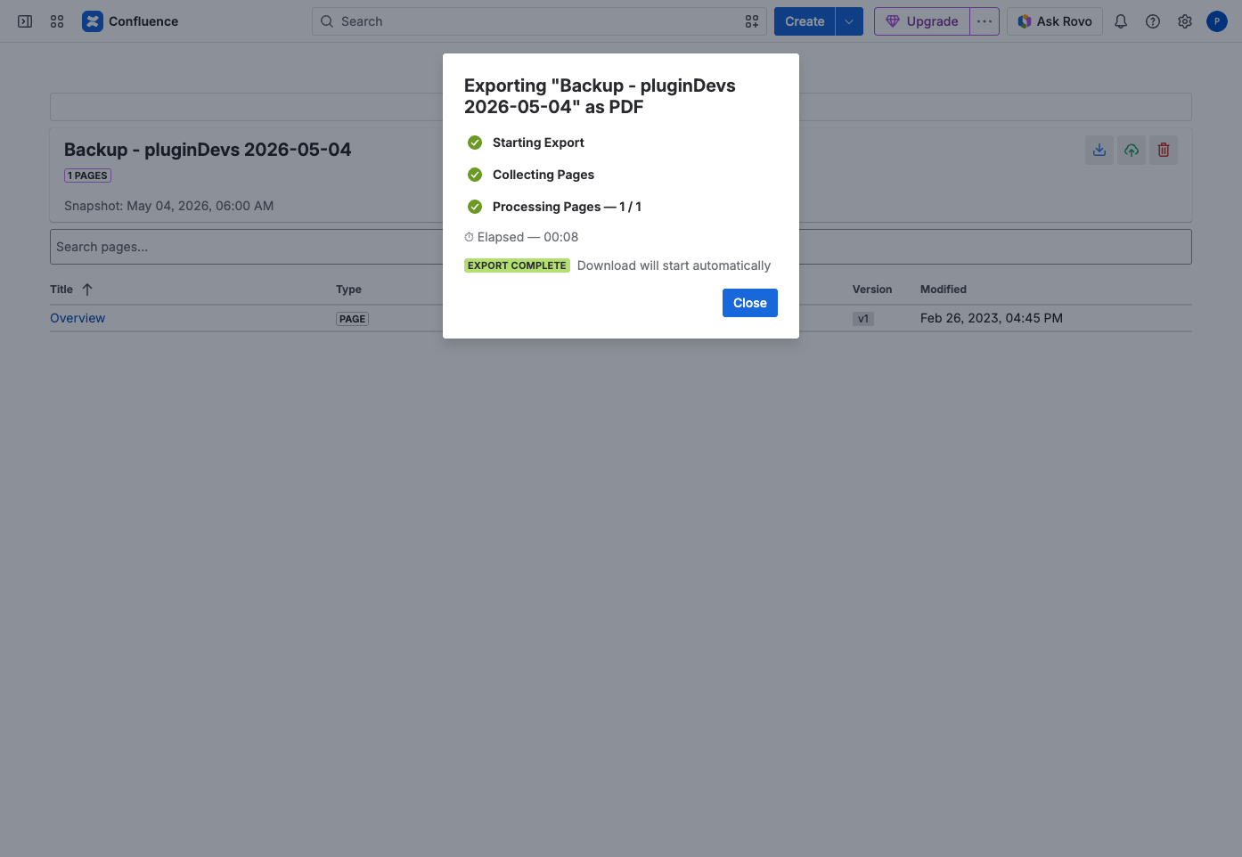Open the profile avatar menu
This screenshot has width=1242, height=857.
point(1217,21)
